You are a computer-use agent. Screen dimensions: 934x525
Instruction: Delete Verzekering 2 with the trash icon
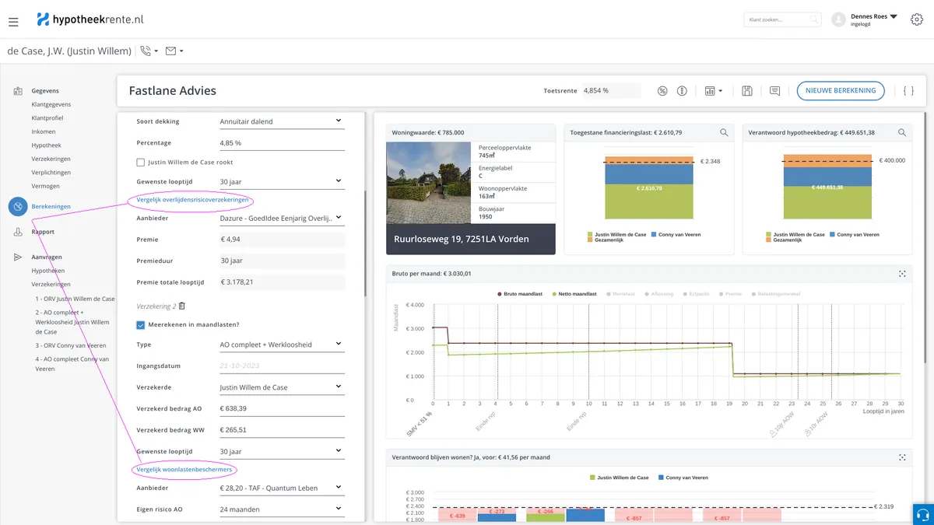pyautogui.click(x=182, y=306)
